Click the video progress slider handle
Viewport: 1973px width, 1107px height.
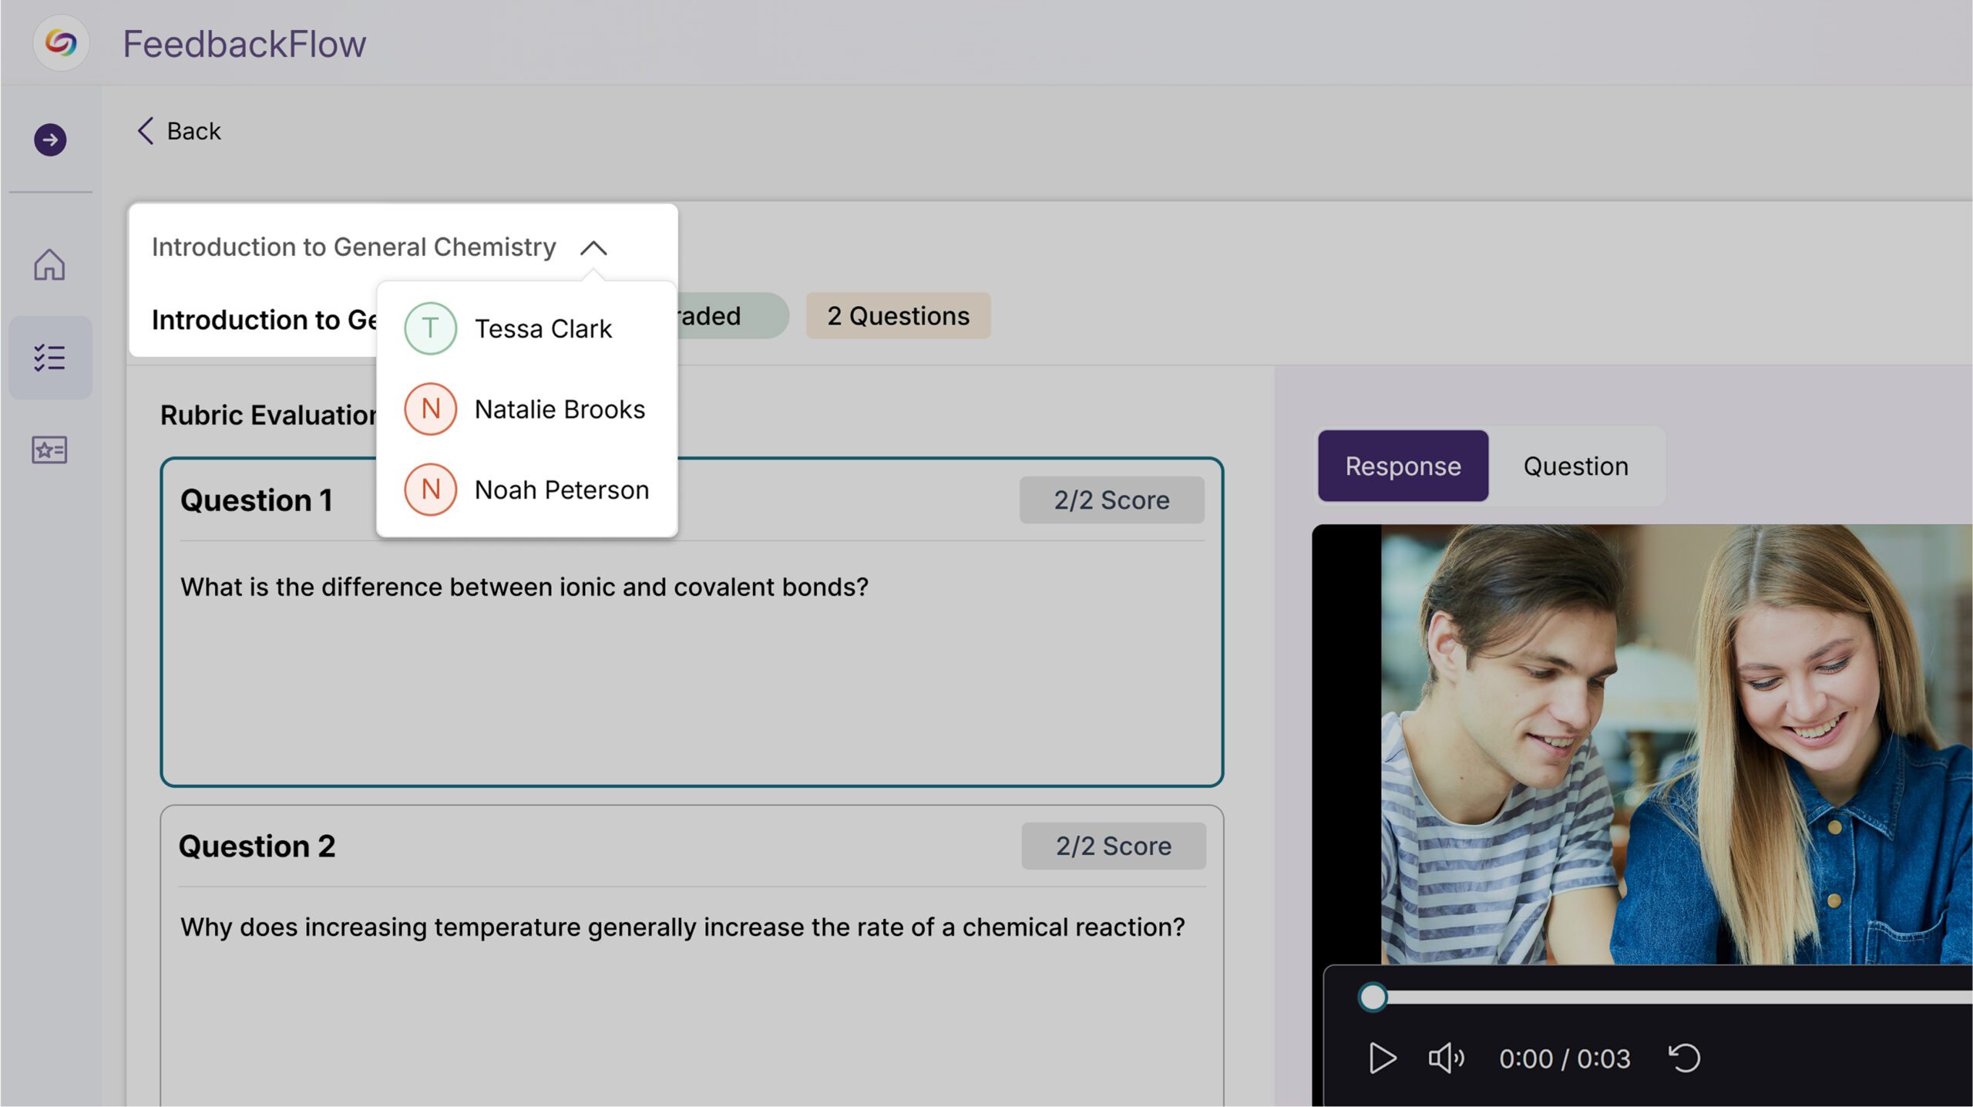(1373, 997)
